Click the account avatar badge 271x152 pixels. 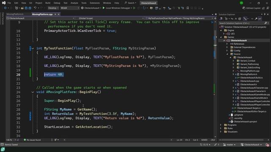241,3
